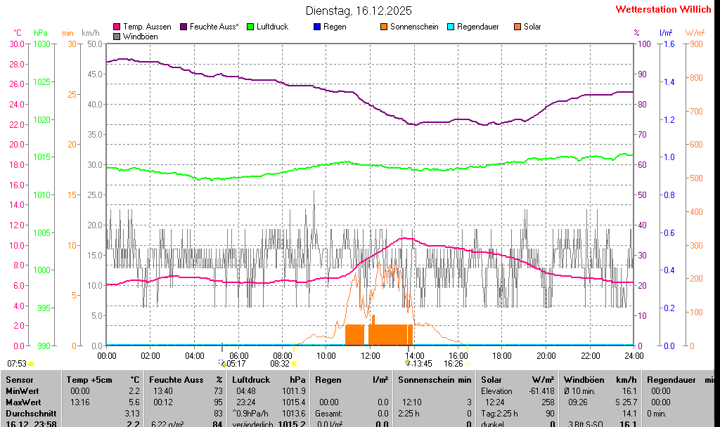The height and width of the screenshot is (427, 720).
Task: Click the cyan Regendauer legend swatch
Action: [x=451, y=27]
